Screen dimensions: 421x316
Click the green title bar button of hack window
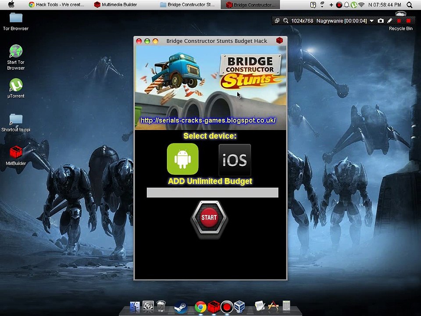147,41
